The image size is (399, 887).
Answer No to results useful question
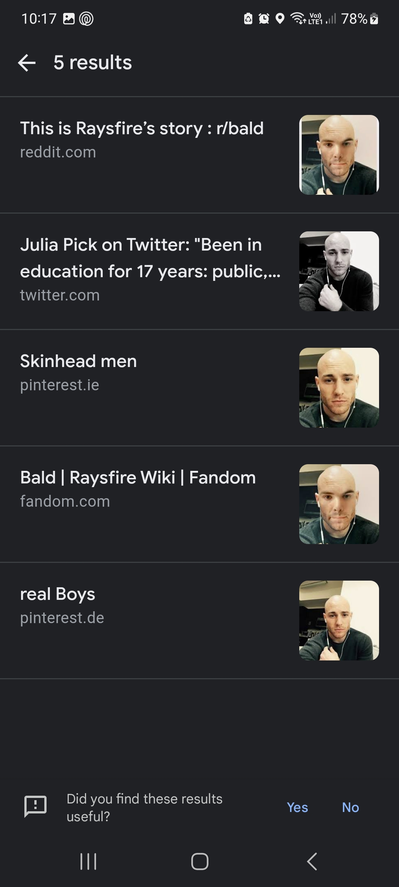[350, 807]
